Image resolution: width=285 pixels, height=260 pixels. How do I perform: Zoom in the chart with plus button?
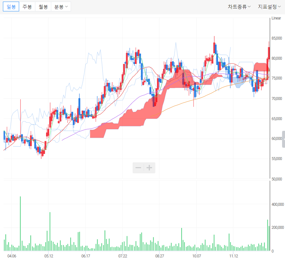point(149,167)
